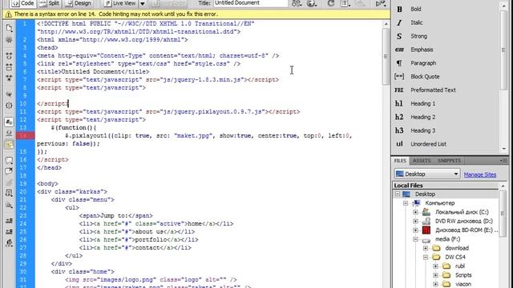The width and height of the screenshot is (513, 288).
Task: Click the Indent Code icon
Action: (9, 221)
